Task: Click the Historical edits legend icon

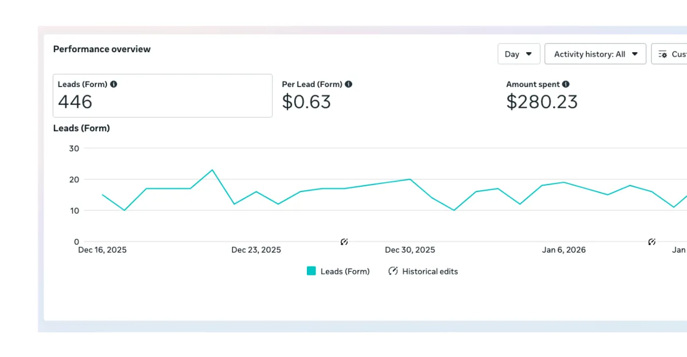Action: (x=393, y=271)
